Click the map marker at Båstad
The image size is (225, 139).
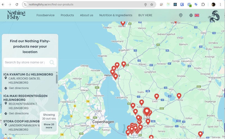coord(123,23)
